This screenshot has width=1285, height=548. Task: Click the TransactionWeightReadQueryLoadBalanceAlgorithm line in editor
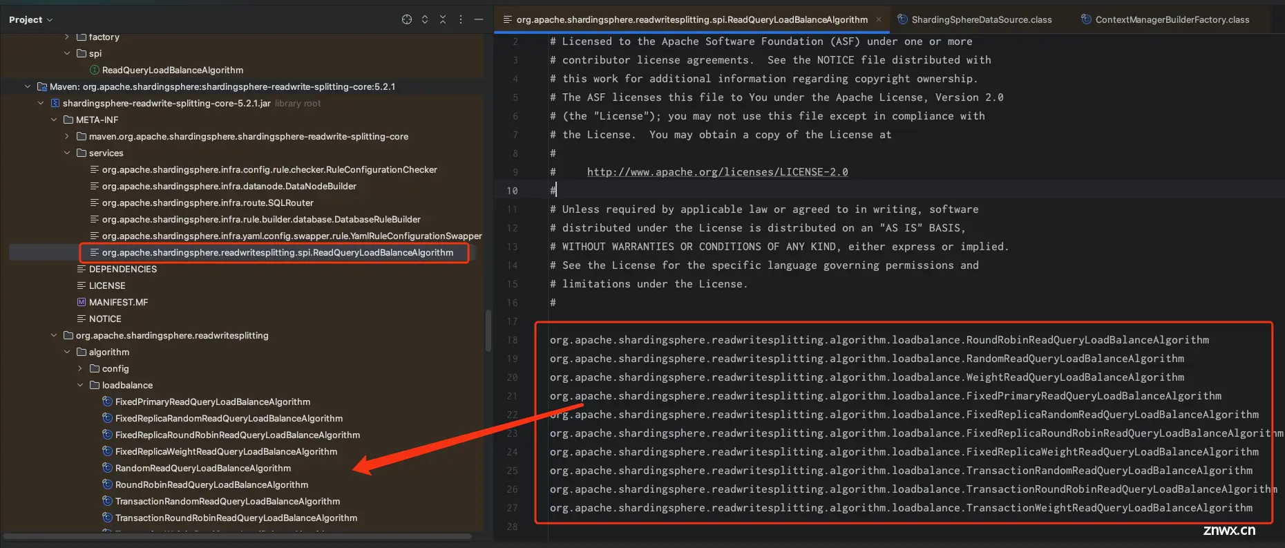(x=901, y=508)
